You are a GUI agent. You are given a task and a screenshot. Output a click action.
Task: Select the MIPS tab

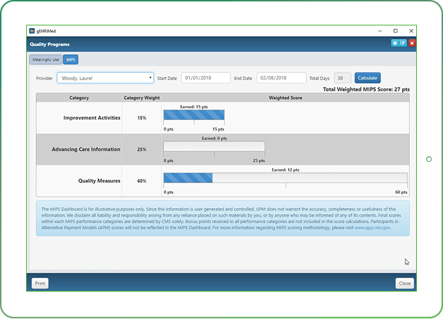(x=71, y=60)
